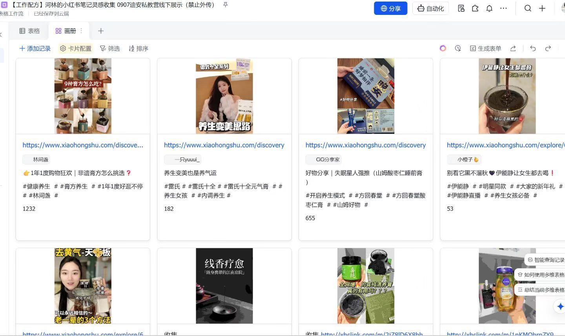The image size is (565, 336).
Task: Click title 养生变美也是养气运
Action: 190,173
